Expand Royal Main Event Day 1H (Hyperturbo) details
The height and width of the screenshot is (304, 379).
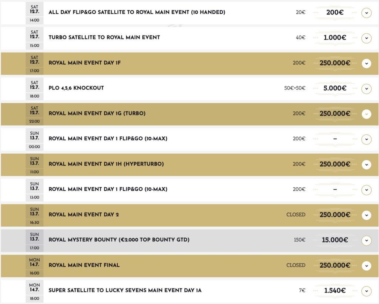click(366, 164)
